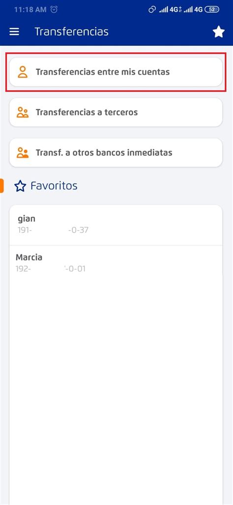
Task: Tap the single person icon
Action: pos(23,72)
